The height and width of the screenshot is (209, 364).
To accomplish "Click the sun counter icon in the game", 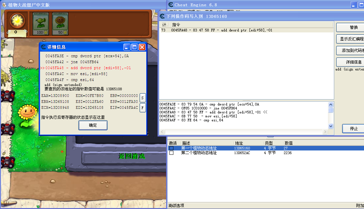I will coord(17,21).
